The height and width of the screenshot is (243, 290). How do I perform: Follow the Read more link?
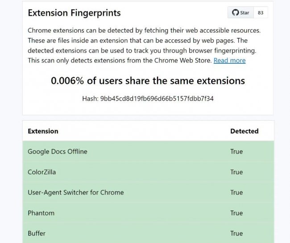(x=229, y=60)
